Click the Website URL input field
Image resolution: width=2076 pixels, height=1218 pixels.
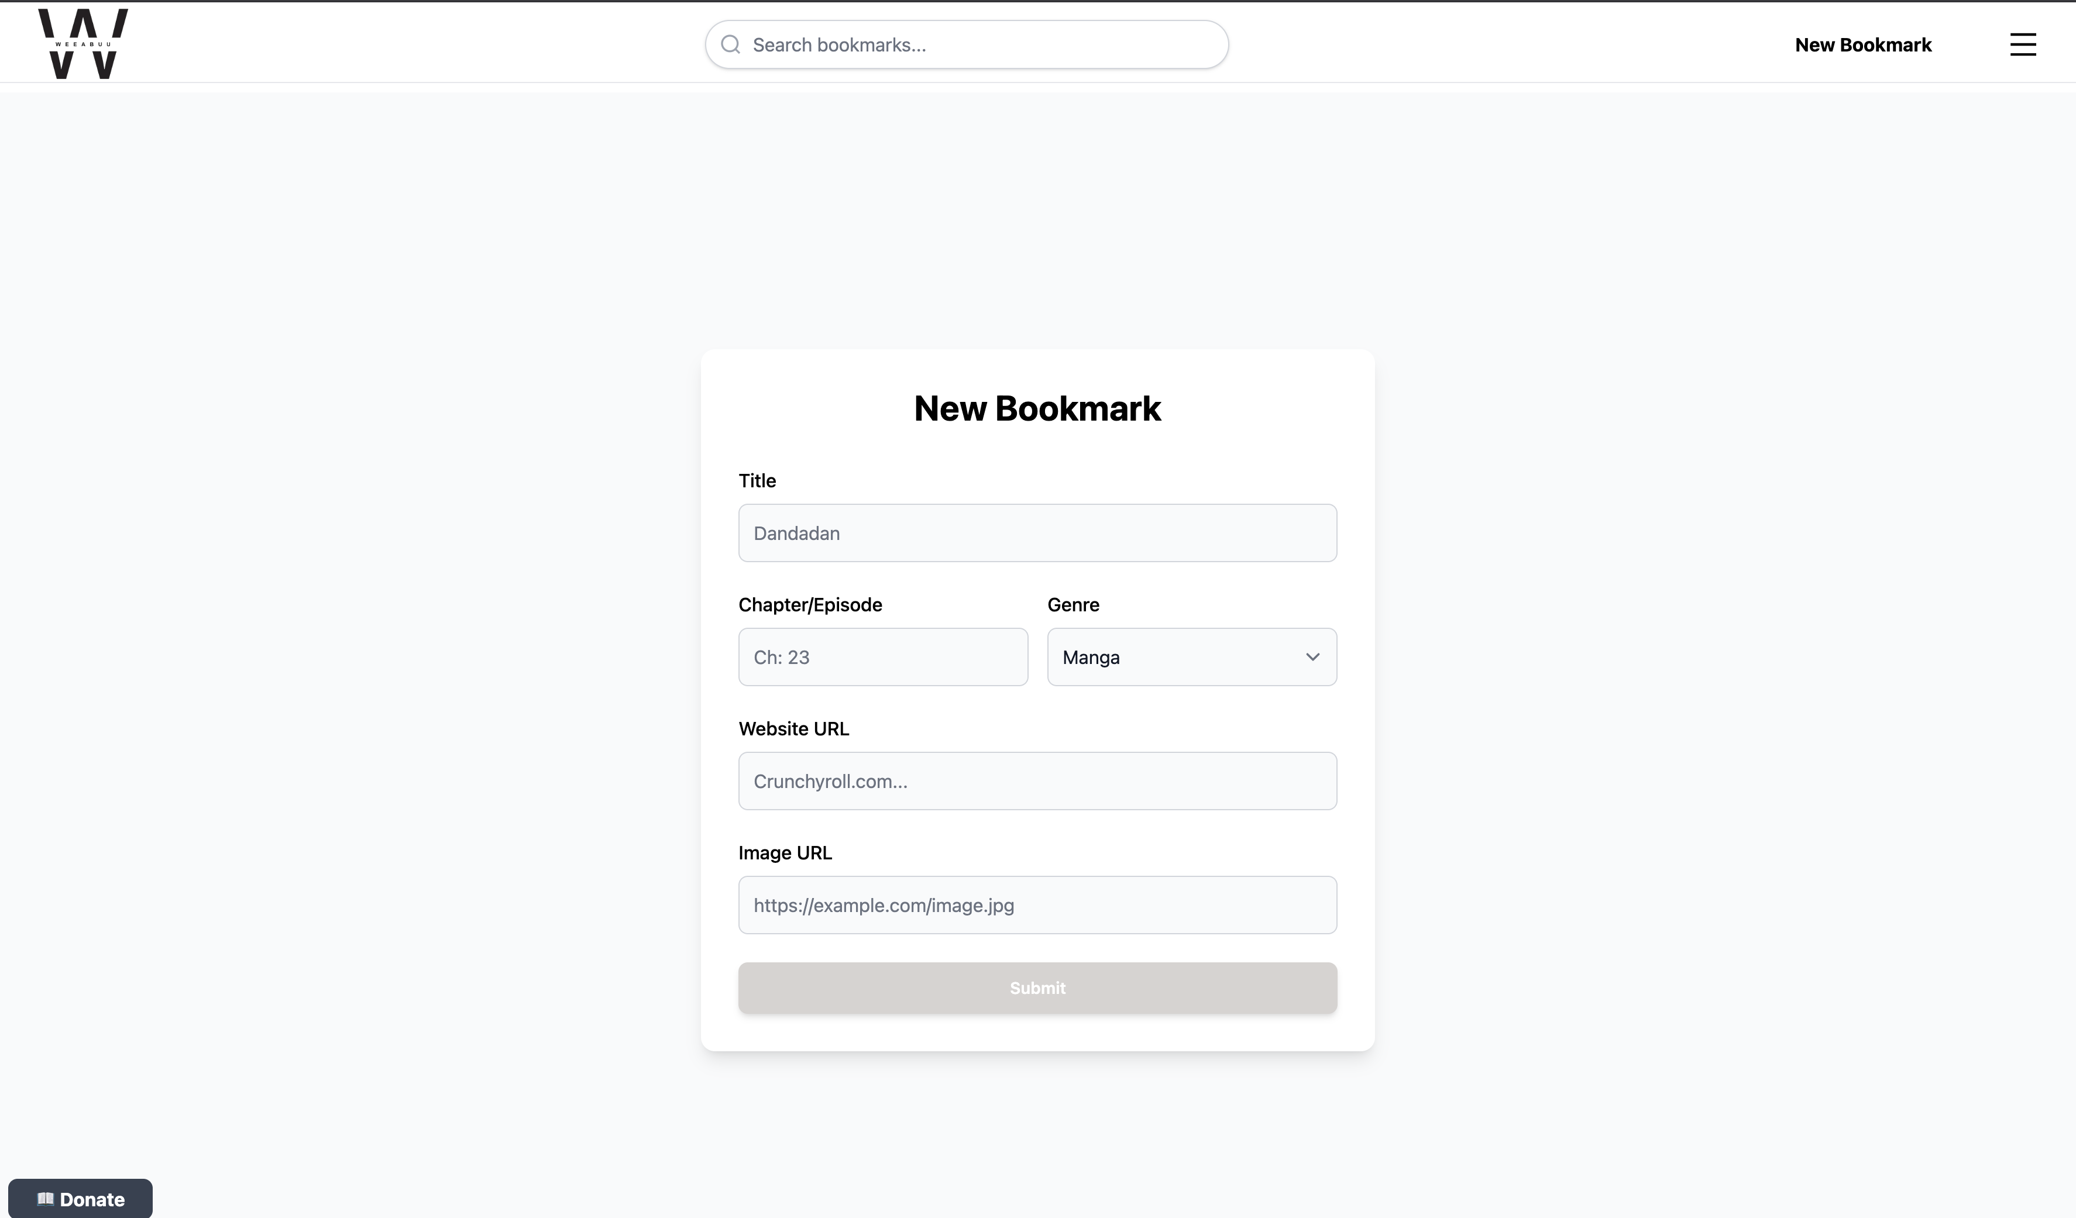point(1037,781)
